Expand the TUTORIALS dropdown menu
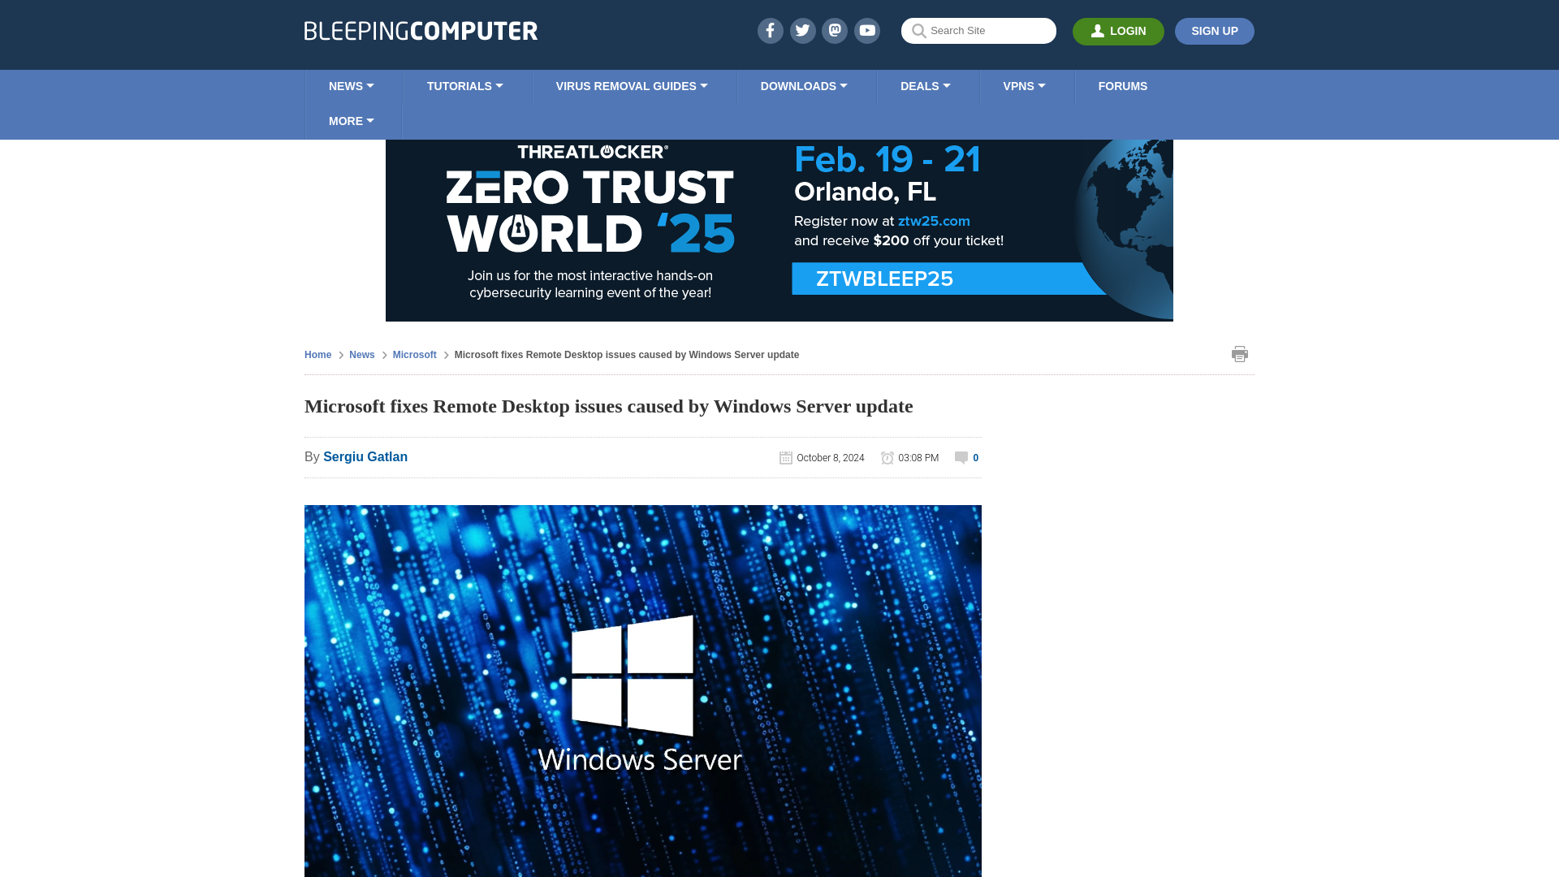1559x877 pixels. pyautogui.click(x=464, y=87)
